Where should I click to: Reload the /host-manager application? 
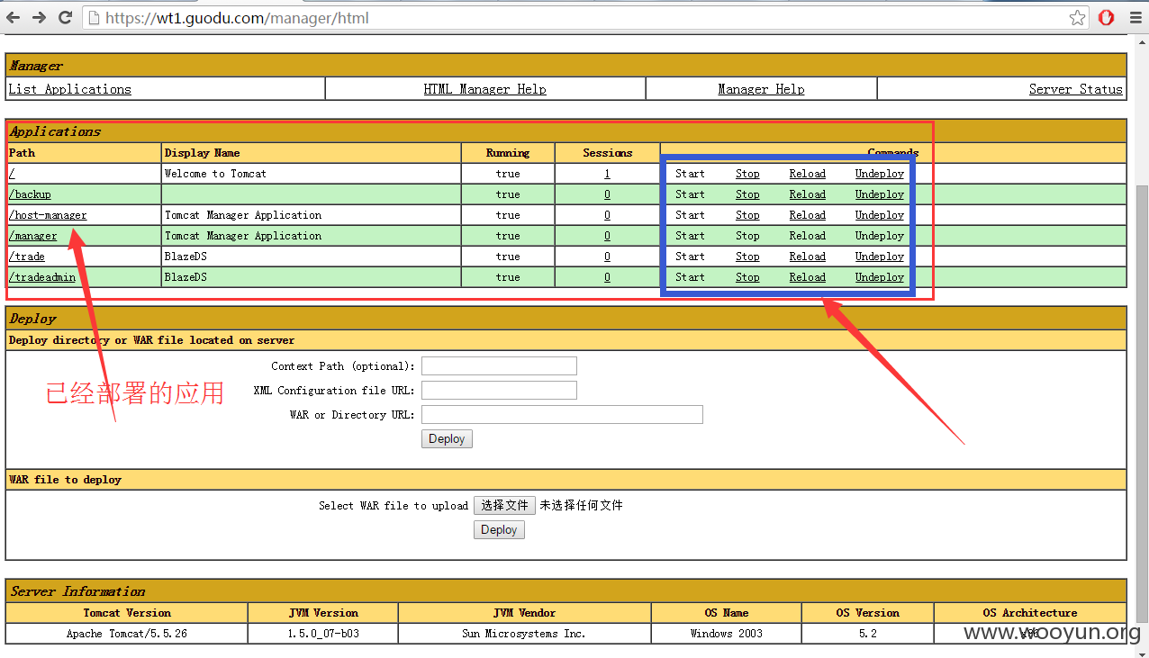pos(808,215)
